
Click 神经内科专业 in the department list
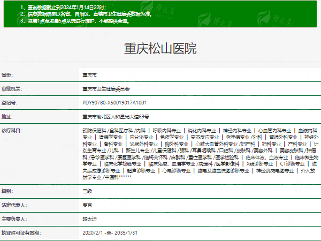(237, 131)
